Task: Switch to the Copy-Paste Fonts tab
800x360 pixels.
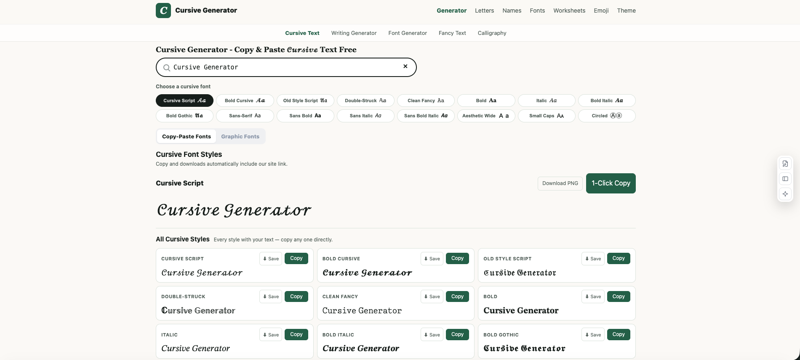Action: click(x=187, y=136)
